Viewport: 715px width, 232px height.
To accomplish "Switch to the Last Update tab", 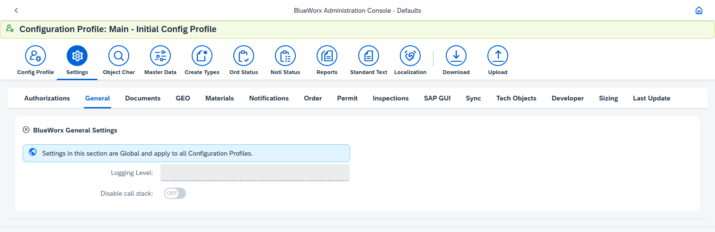I will click(652, 98).
